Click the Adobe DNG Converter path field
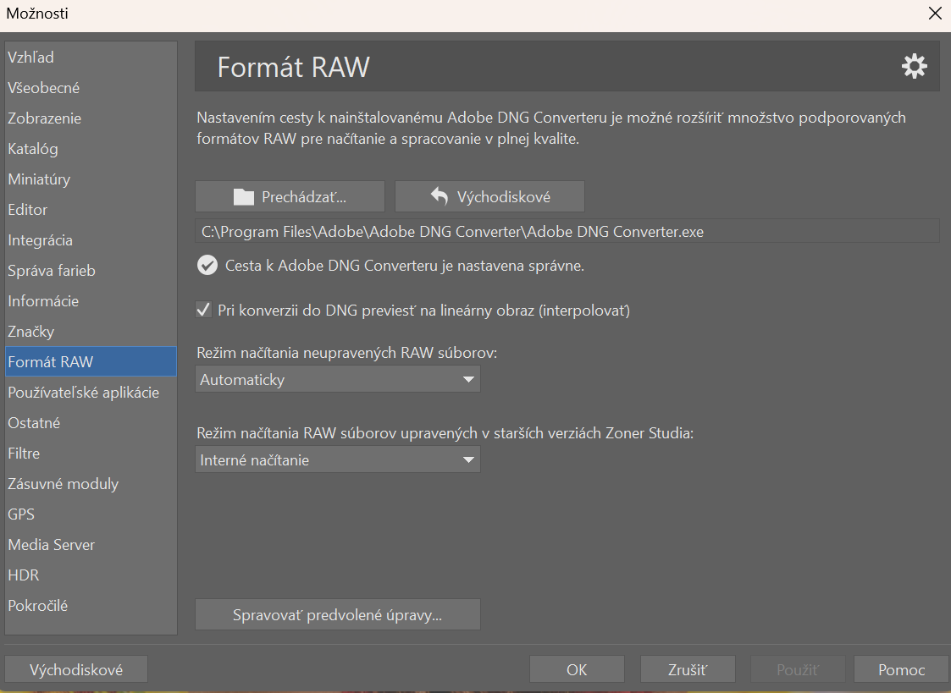This screenshot has width=951, height=693. click(x=567, y=231)
